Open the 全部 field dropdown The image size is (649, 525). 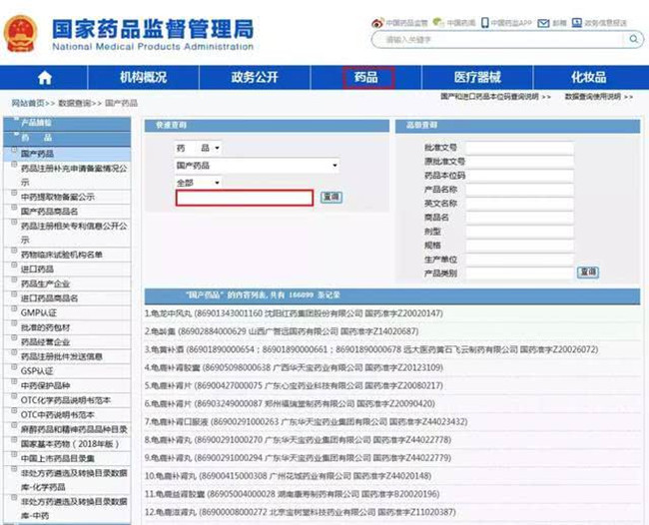click(198, 183)
